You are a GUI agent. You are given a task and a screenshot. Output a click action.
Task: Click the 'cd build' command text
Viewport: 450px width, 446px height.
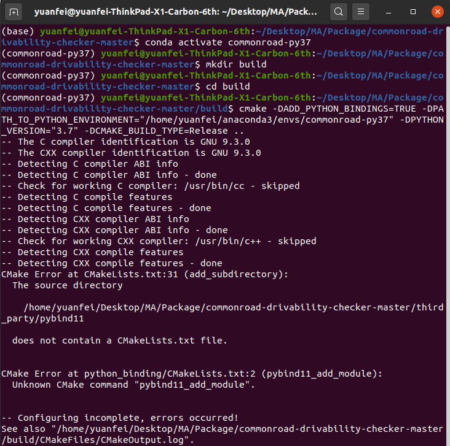click(219, 86)
